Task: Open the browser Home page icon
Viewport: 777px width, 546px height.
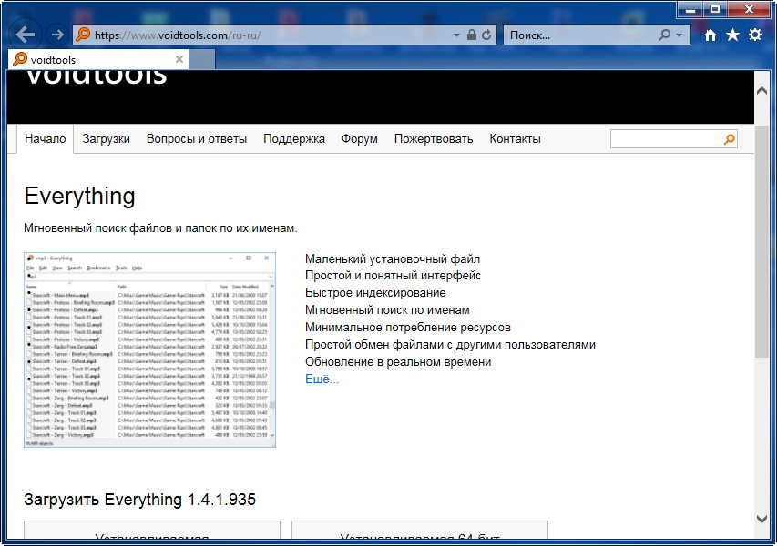Action: tap(711, 35)
